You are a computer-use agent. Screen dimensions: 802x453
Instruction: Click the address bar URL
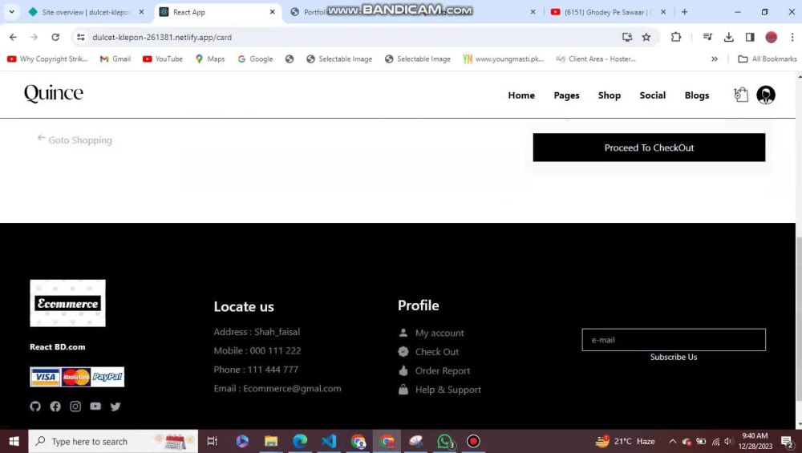click(x=162, y=38)
